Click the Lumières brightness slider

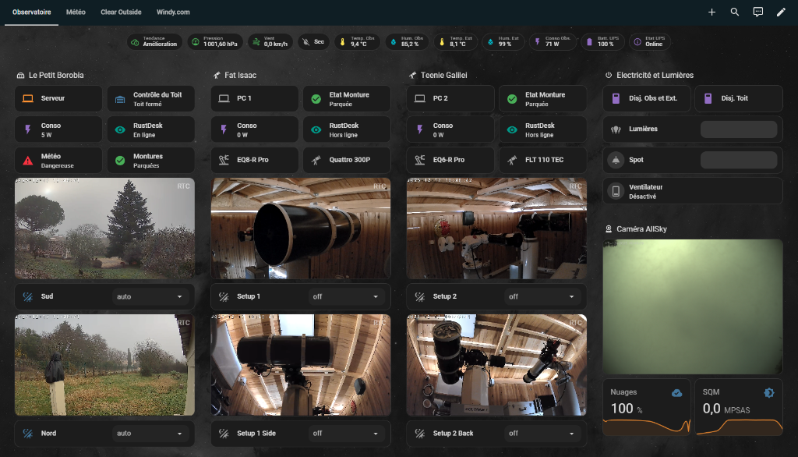click(x=739, y=129)
